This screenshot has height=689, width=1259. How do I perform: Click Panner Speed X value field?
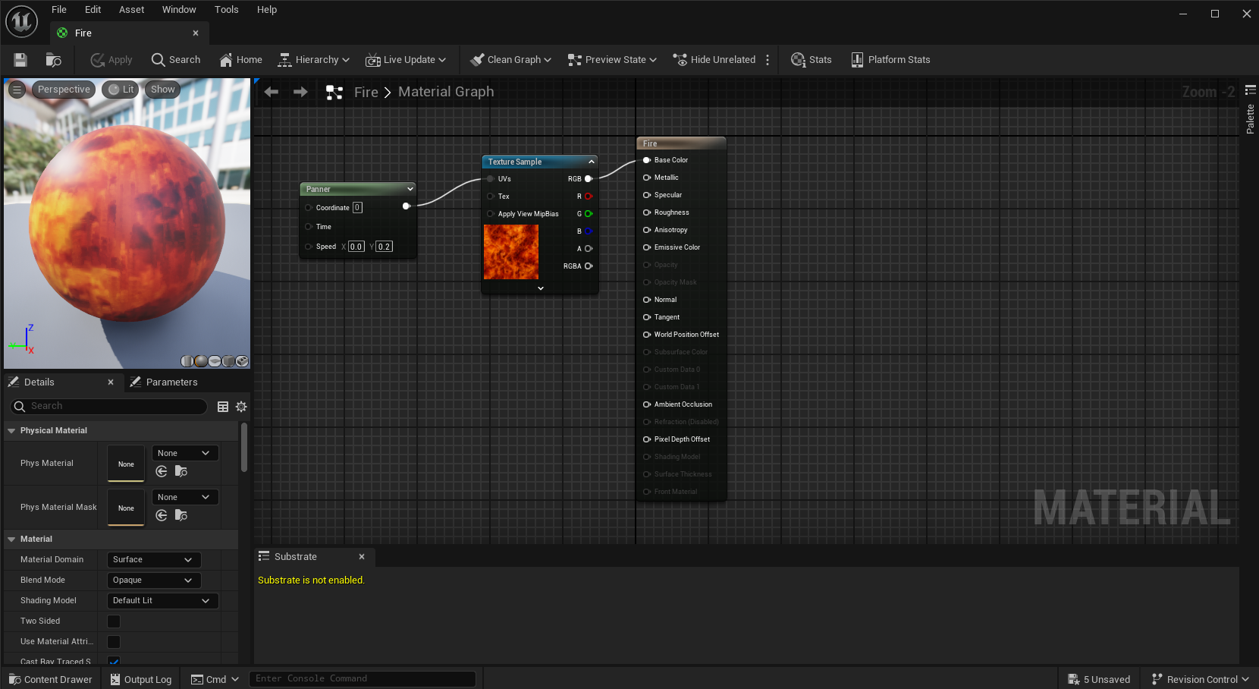pos(356,247)
